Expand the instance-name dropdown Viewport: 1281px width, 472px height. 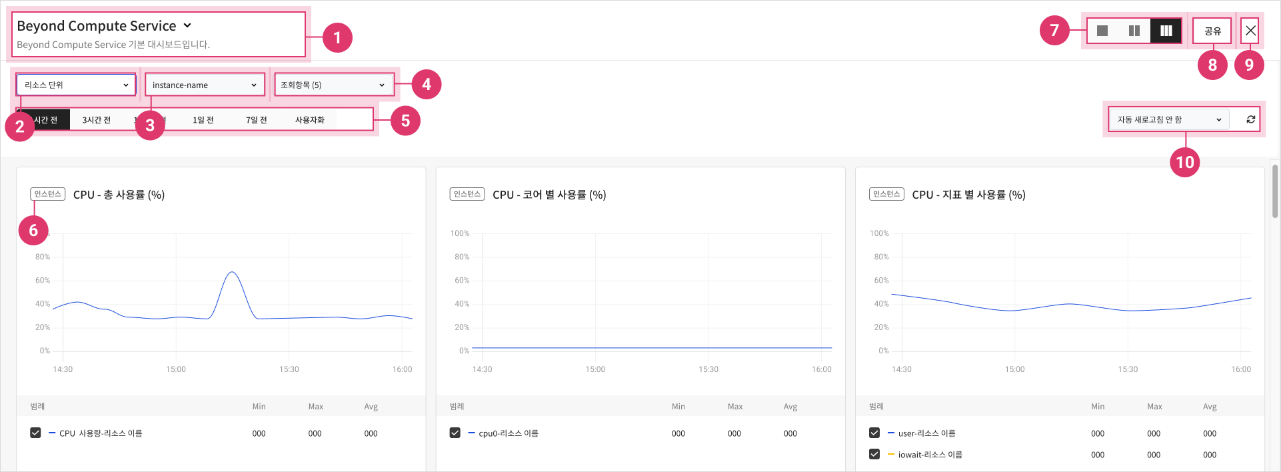204,85
